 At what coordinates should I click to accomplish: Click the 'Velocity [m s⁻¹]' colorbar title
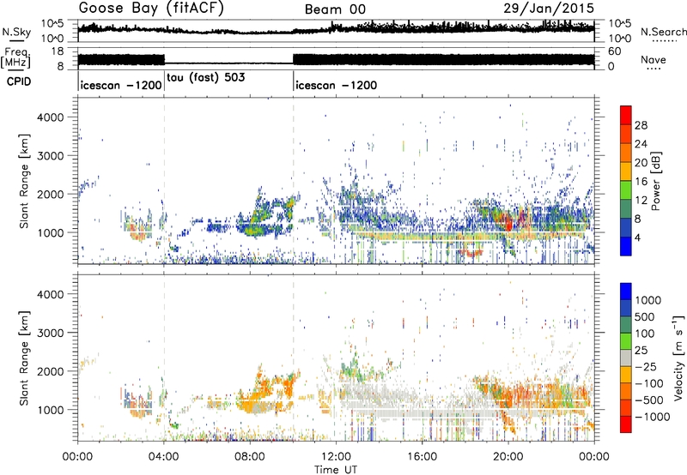[x=678, y=358]
